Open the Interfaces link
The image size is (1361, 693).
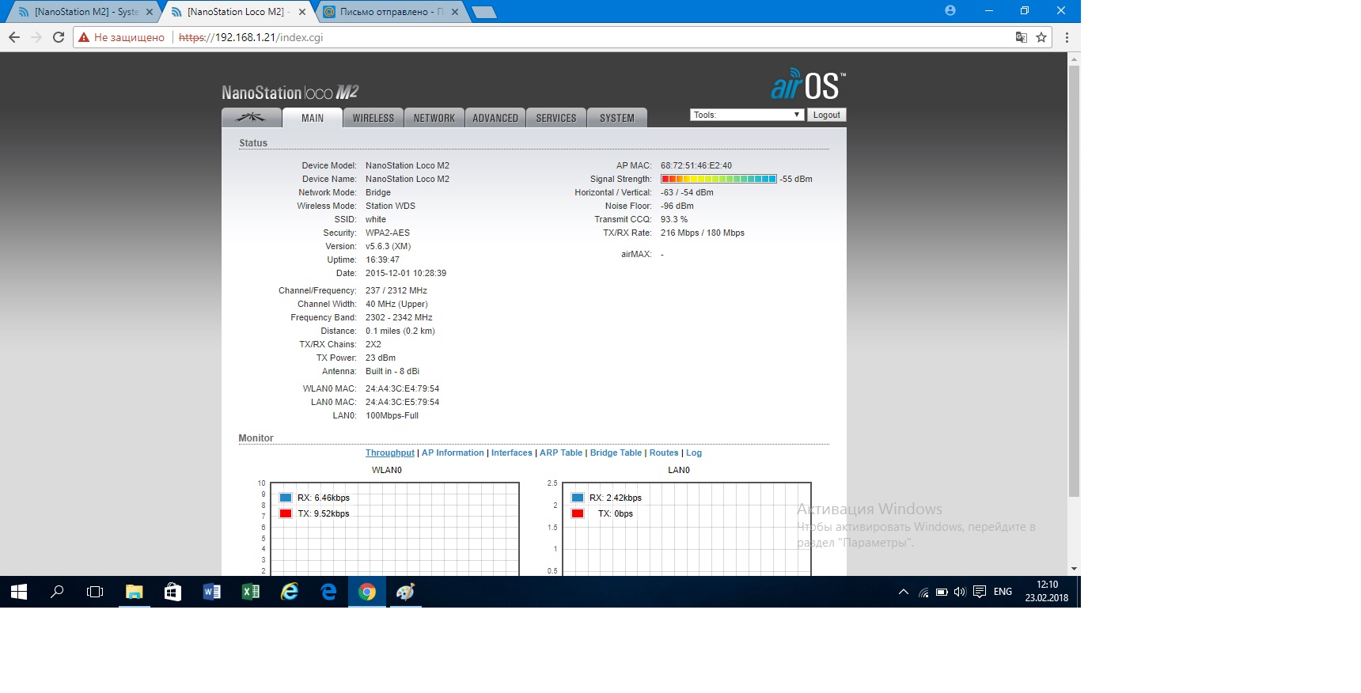point(512,453)
